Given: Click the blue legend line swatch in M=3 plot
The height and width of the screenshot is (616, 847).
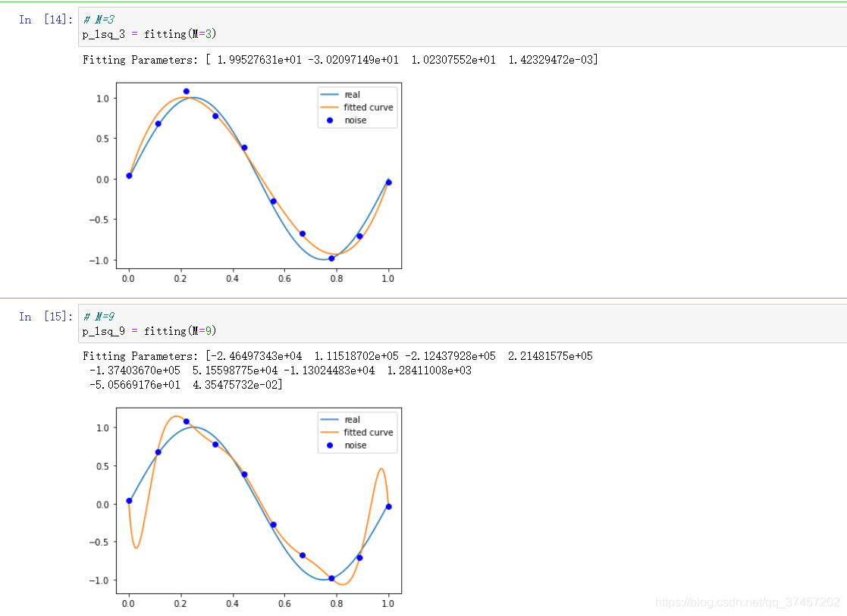Looking at the screenshot, I should (x=330, y=95).
